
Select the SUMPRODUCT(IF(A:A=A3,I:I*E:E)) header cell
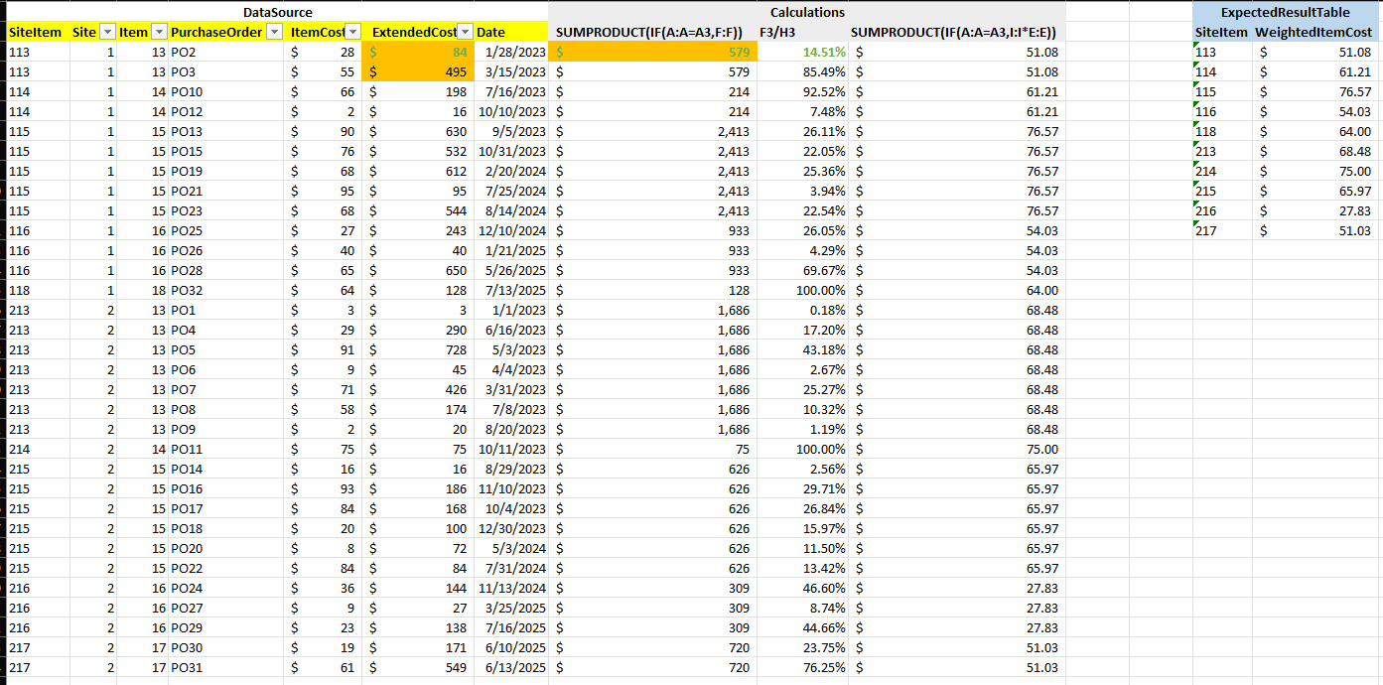[x=957, y=32]
